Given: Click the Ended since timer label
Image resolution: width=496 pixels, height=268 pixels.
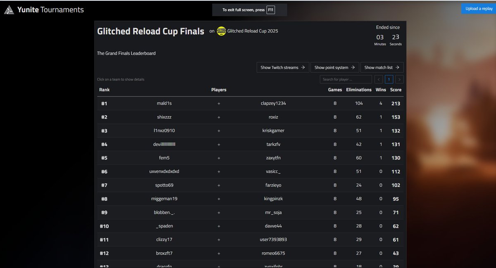Looking at the screenshot, I should pos(388,27).
